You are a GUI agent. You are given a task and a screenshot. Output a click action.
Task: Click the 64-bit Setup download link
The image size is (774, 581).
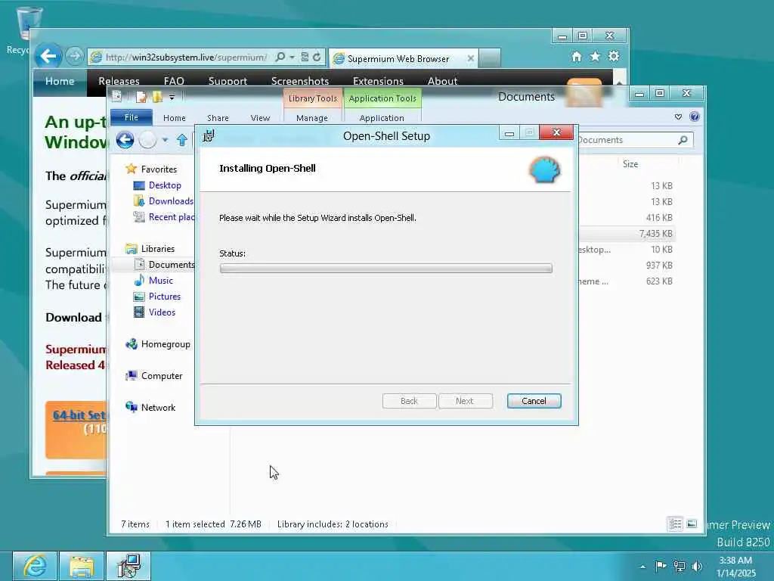click(79, 415)
